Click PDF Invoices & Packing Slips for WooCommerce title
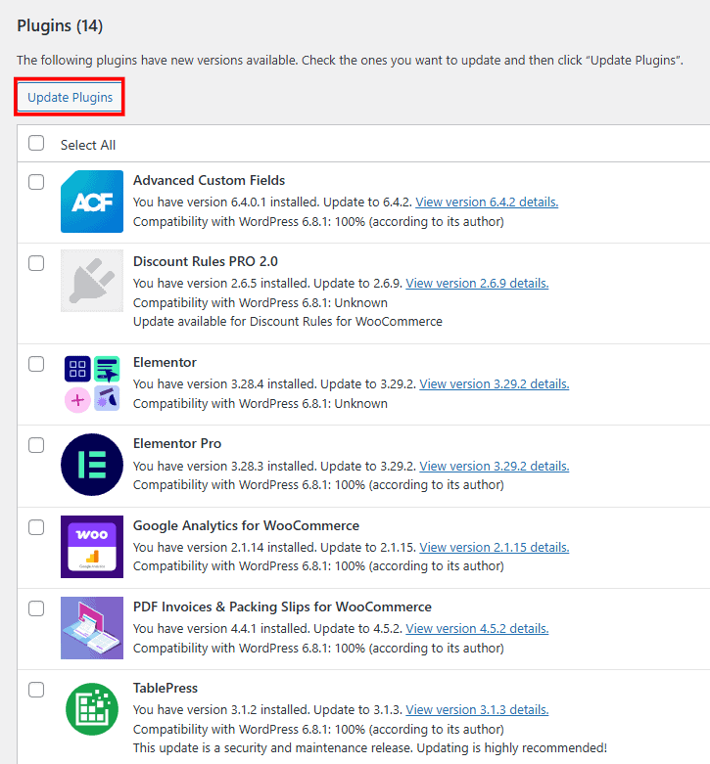The height and width of the screenshot is (764, 710). click(282, 607)
